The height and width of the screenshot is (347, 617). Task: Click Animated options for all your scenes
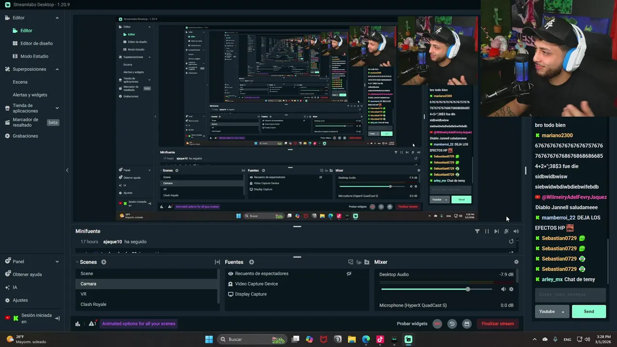tap(139, 324)
